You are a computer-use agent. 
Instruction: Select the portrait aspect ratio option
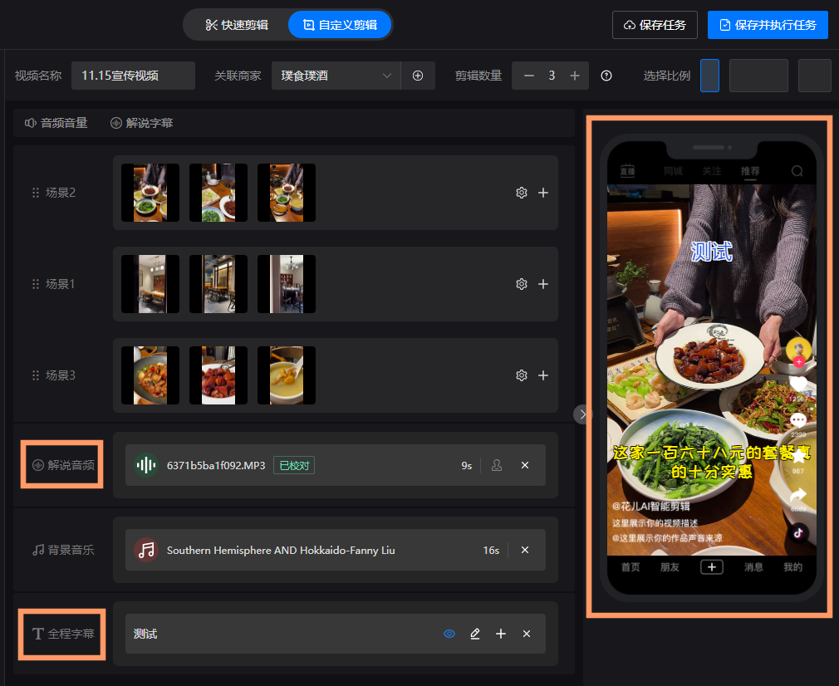(x=709, y=76)
